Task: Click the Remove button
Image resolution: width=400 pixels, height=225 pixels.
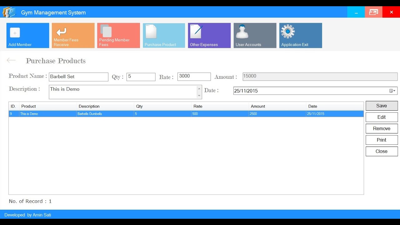Action: point(382,128)
